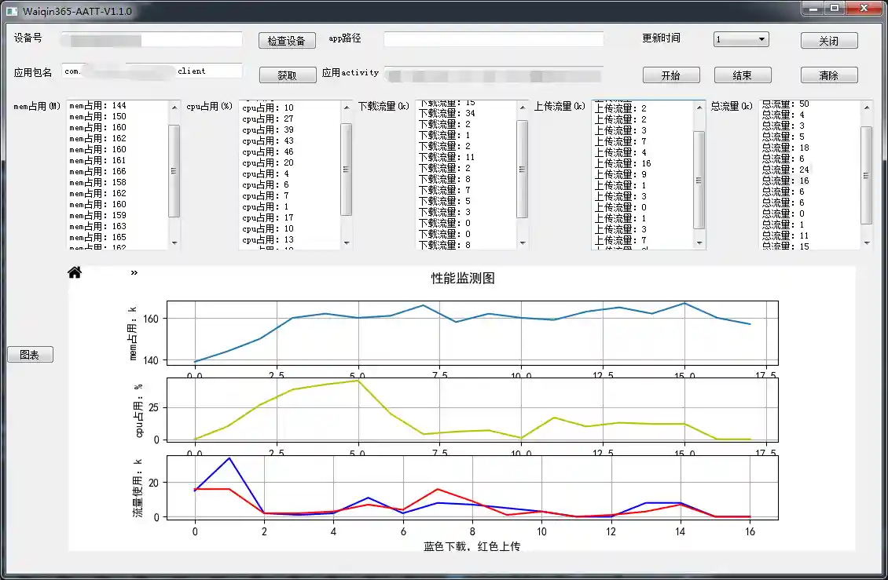Click the app路径 input field
888x580 pixels.
(x=494, y=39)
